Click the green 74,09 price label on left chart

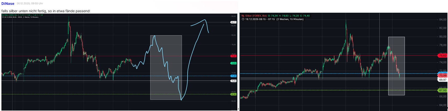click(x=233, y=63)
